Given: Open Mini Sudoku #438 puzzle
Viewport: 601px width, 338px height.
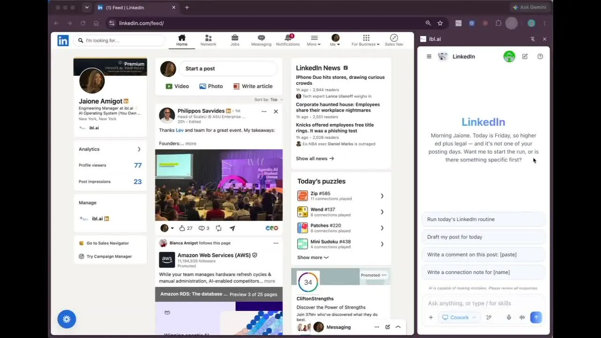Looking at the screenshot, I should 341,244.
